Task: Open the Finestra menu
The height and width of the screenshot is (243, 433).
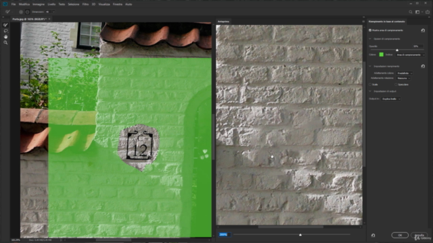Action: (118, 5)
